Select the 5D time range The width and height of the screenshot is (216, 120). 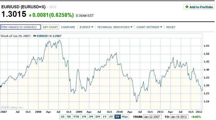69,117
